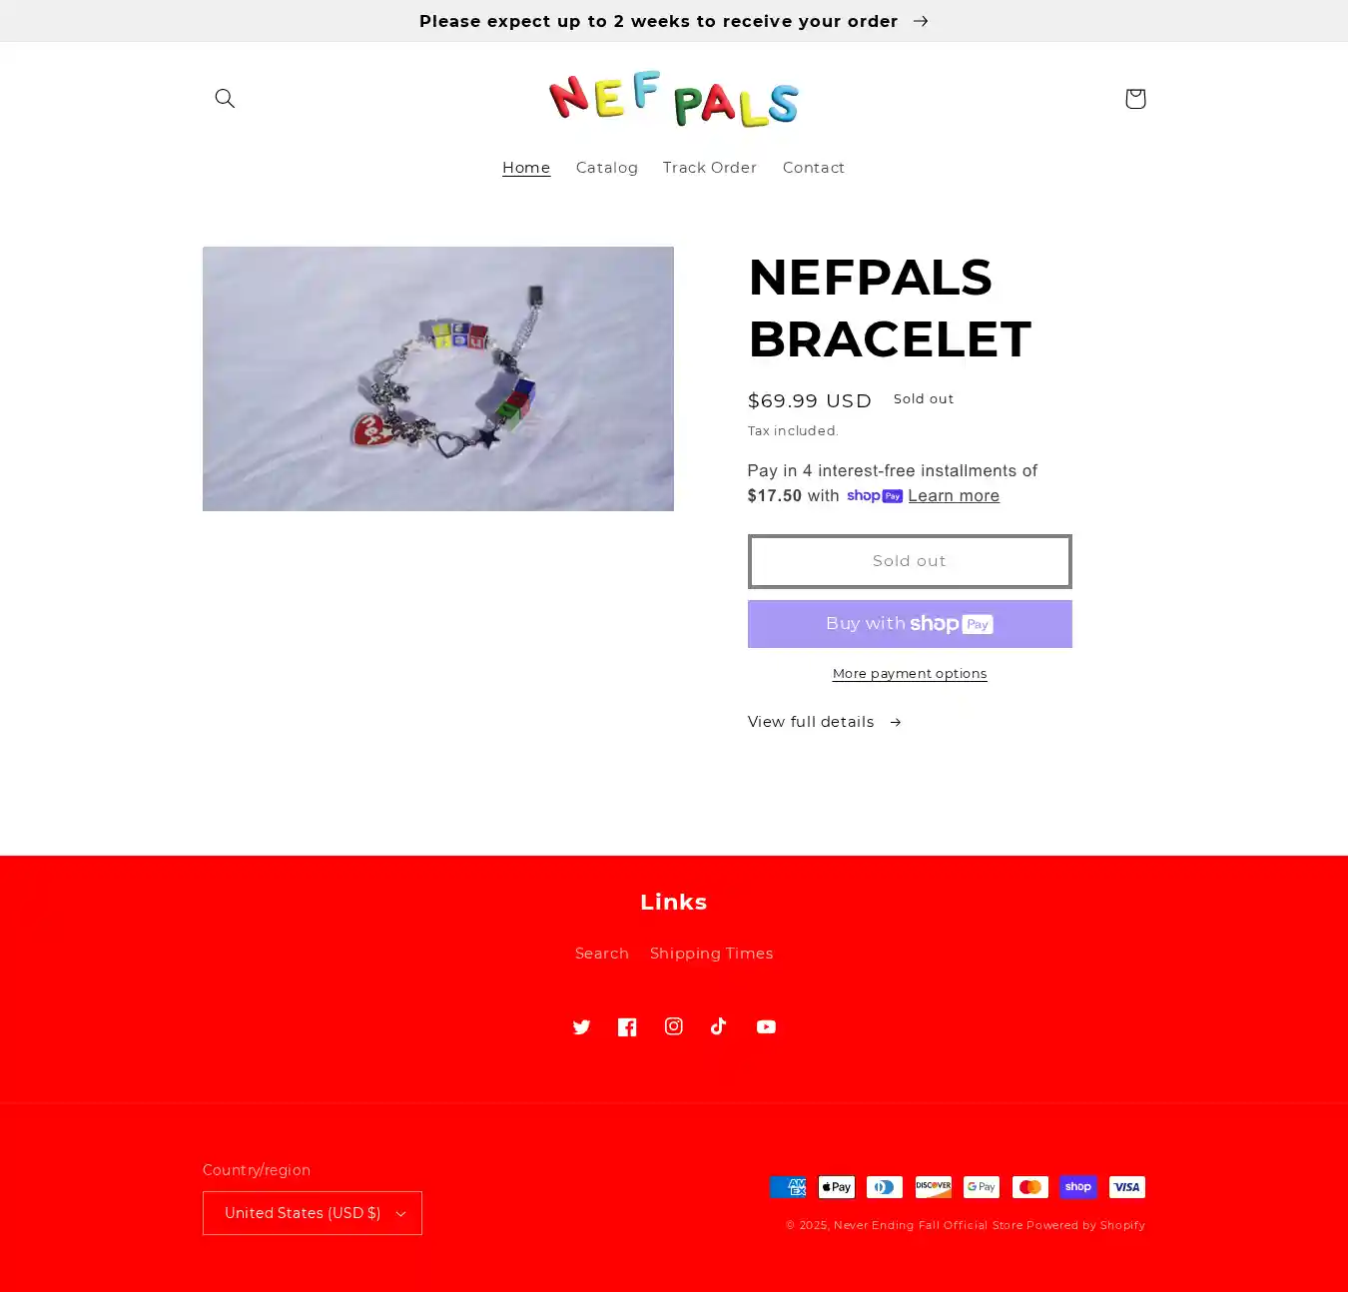
Task: Open the bracelet product image
Action: (x=438, y=378)
